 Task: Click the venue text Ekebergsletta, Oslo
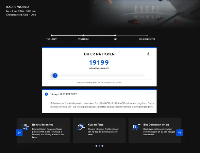21,15
